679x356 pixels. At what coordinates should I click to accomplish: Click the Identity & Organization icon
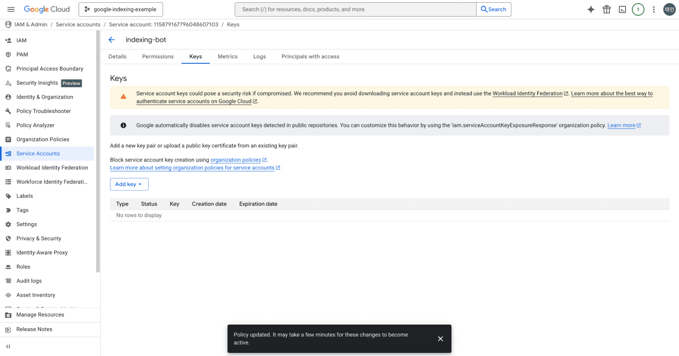[8, 97]
